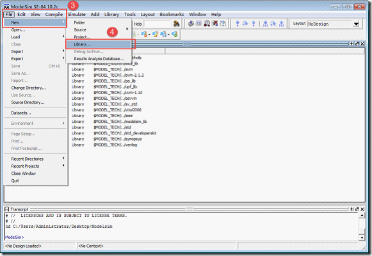Select Quit in the File menu
This screenshot has width=372, height=256.
[x=35, y=180]
